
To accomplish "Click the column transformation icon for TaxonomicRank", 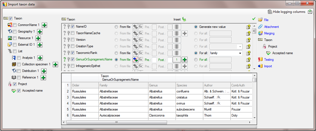I will [x=136, y=53].
